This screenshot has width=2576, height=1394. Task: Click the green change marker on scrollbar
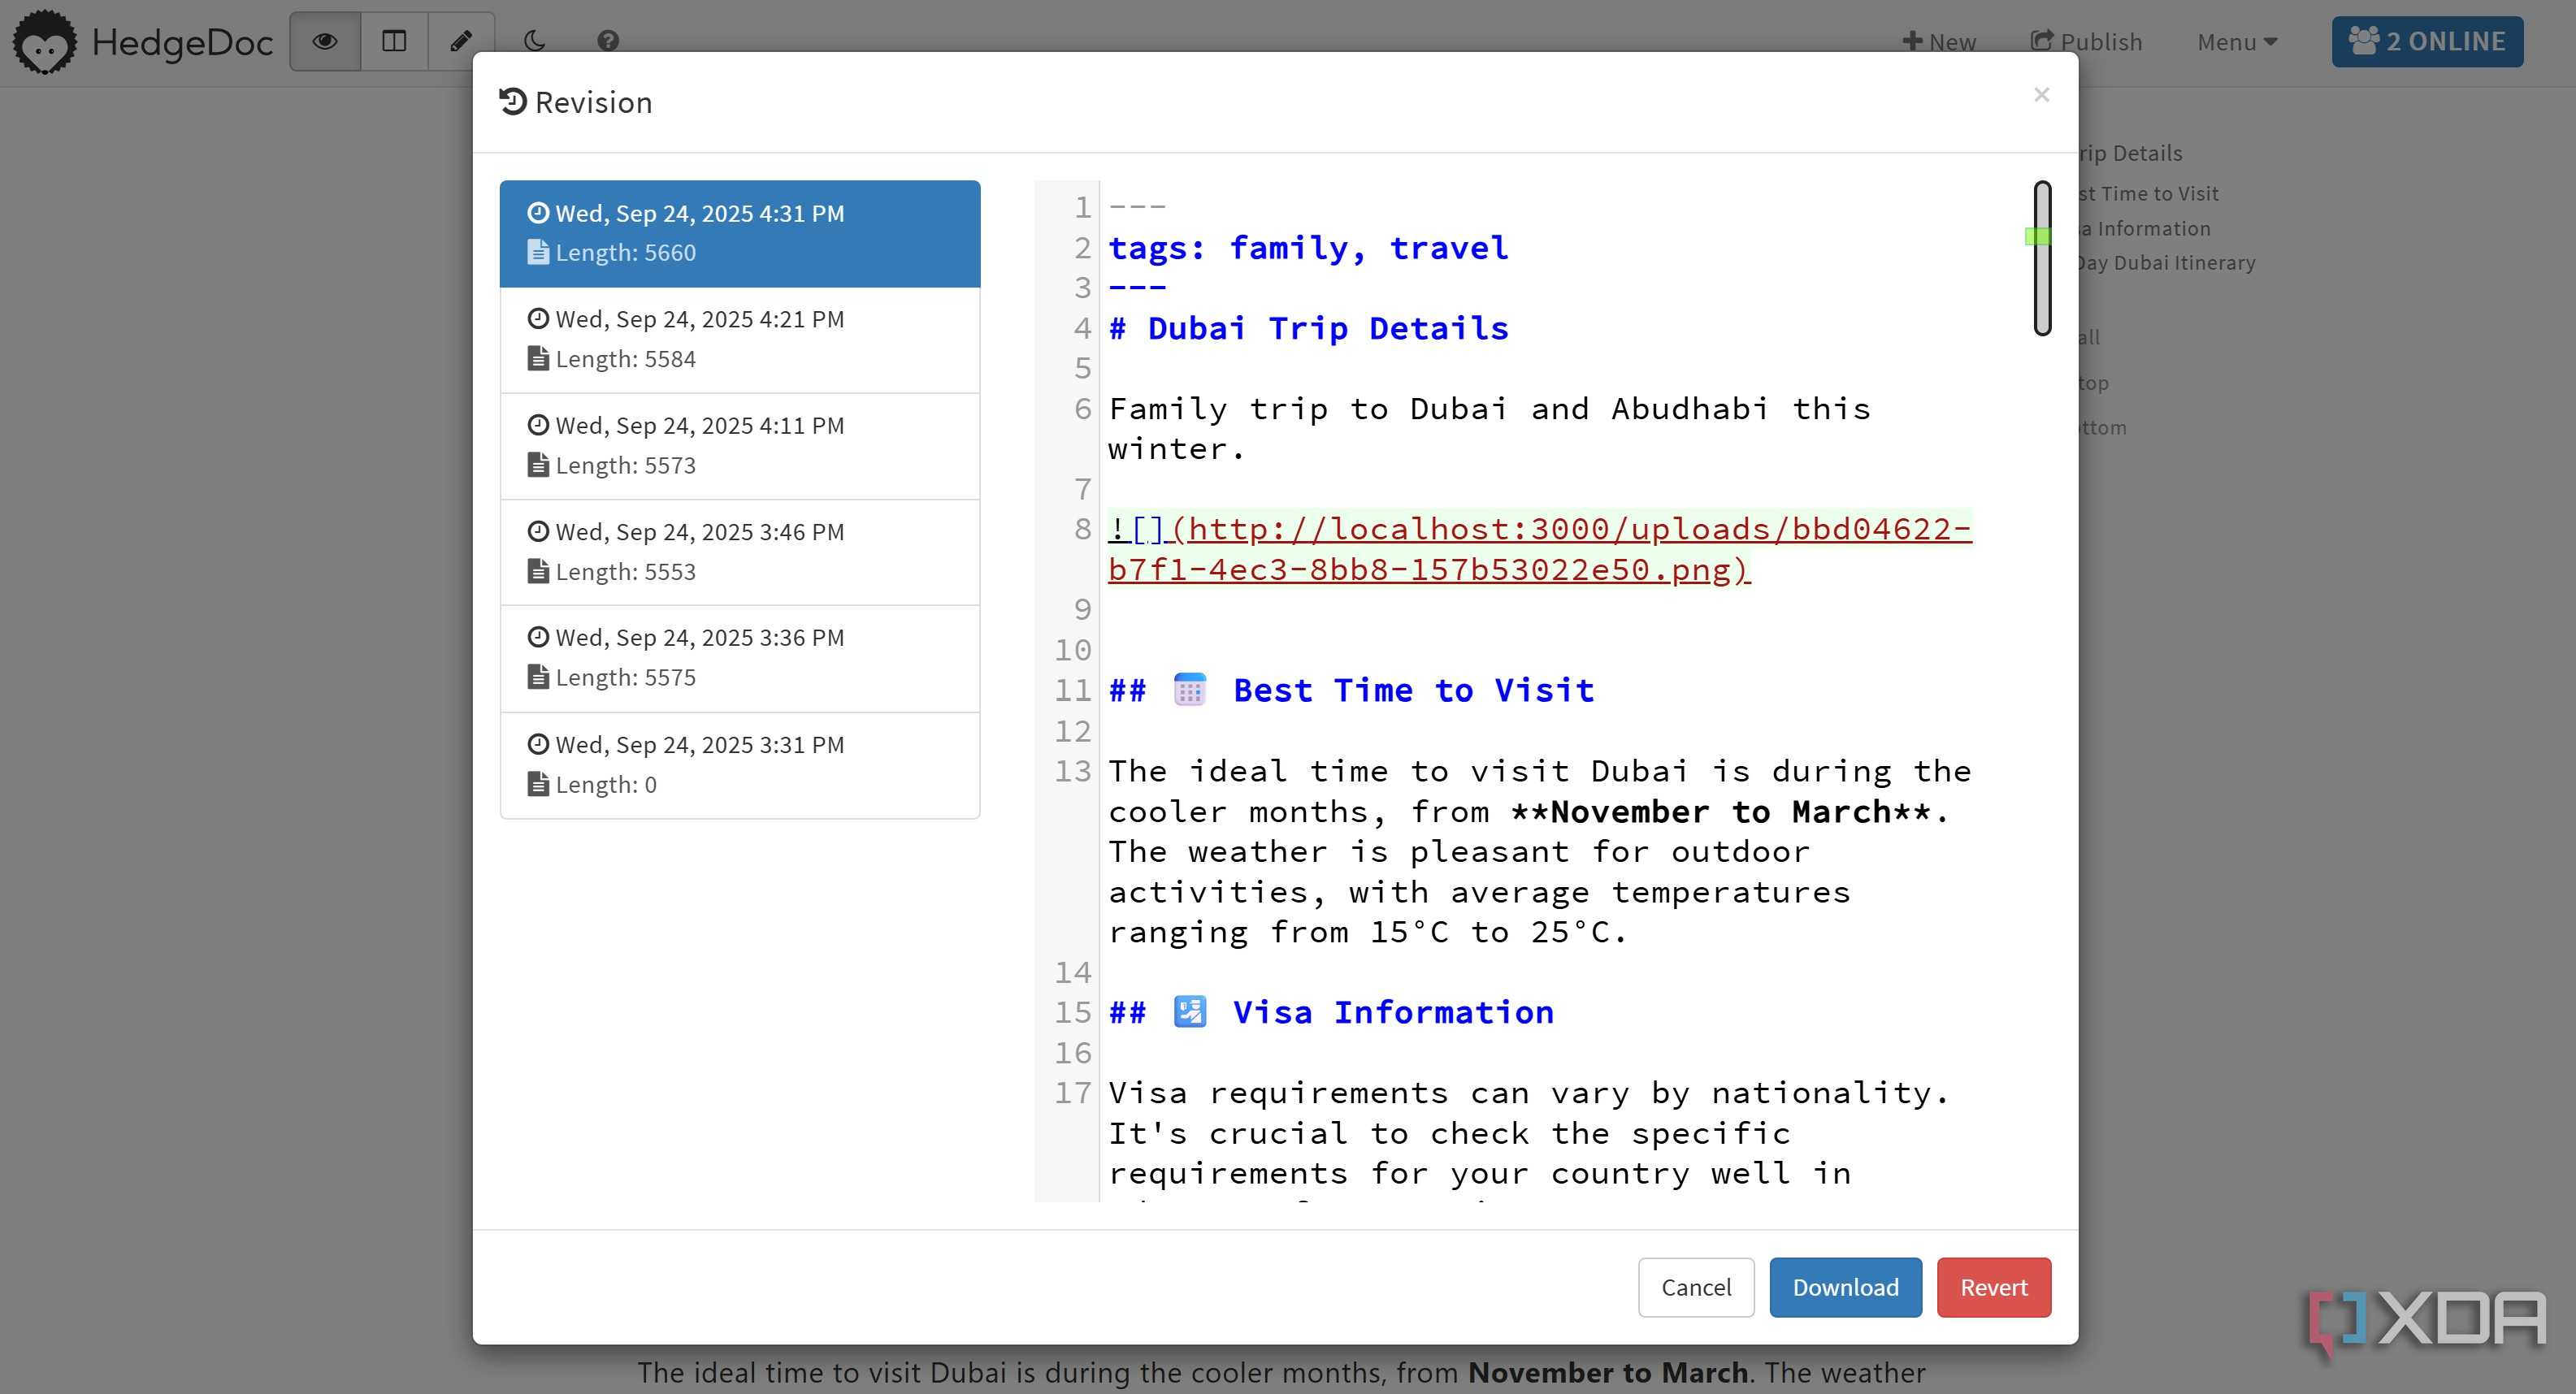pos(2037,236)
